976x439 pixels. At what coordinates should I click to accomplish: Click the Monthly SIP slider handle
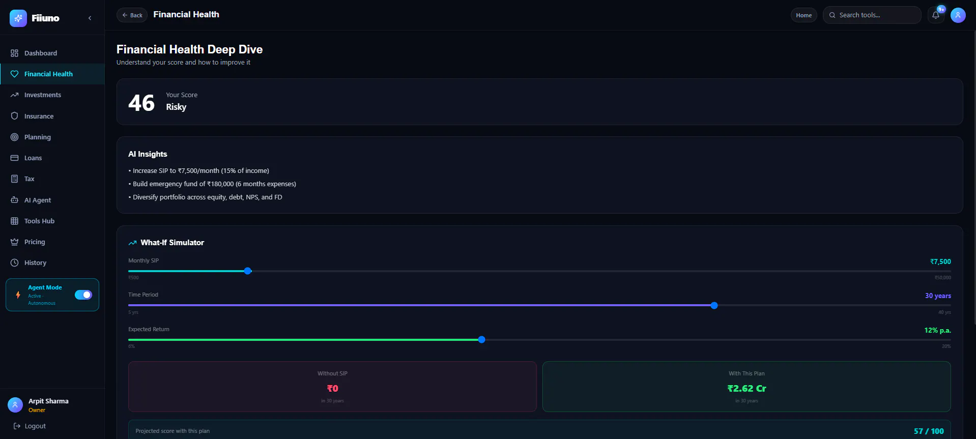pos(248,271)
